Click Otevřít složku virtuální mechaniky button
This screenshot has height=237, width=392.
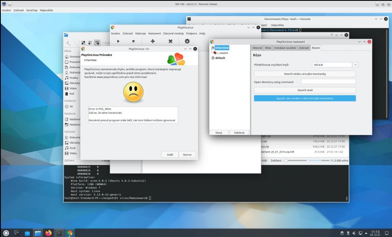click(x=305, y=74)
